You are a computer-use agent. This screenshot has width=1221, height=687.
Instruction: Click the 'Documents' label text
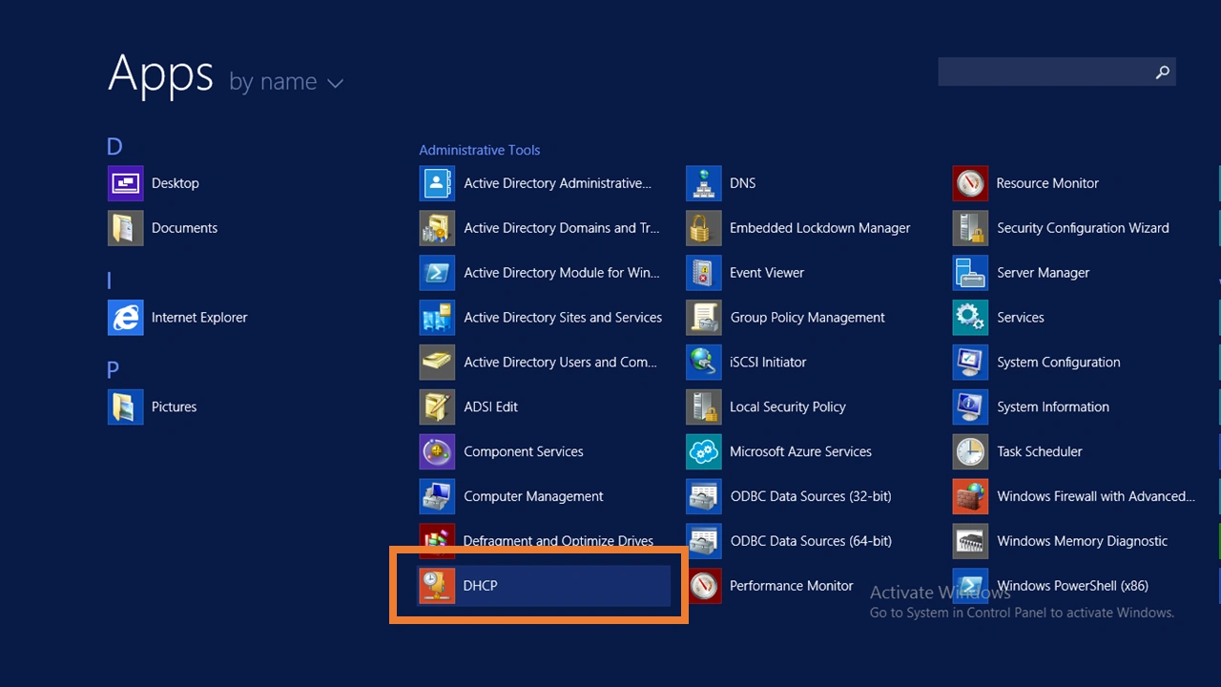pos(185,228)
